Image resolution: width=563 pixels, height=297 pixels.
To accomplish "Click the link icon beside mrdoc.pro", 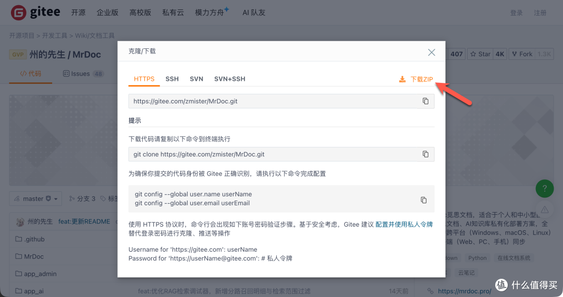I will click(431, 291).
